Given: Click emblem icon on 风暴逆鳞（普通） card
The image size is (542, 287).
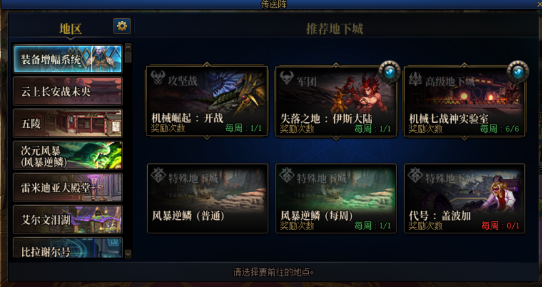Looking at the screenshot, I should 158,175.
